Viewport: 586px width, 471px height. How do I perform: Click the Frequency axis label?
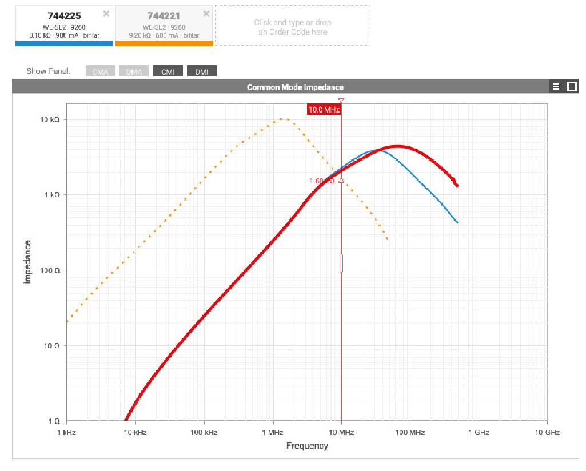pyautogui.click(x=307, y=446)
